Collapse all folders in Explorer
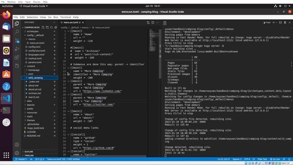 (x=55, y=27)
